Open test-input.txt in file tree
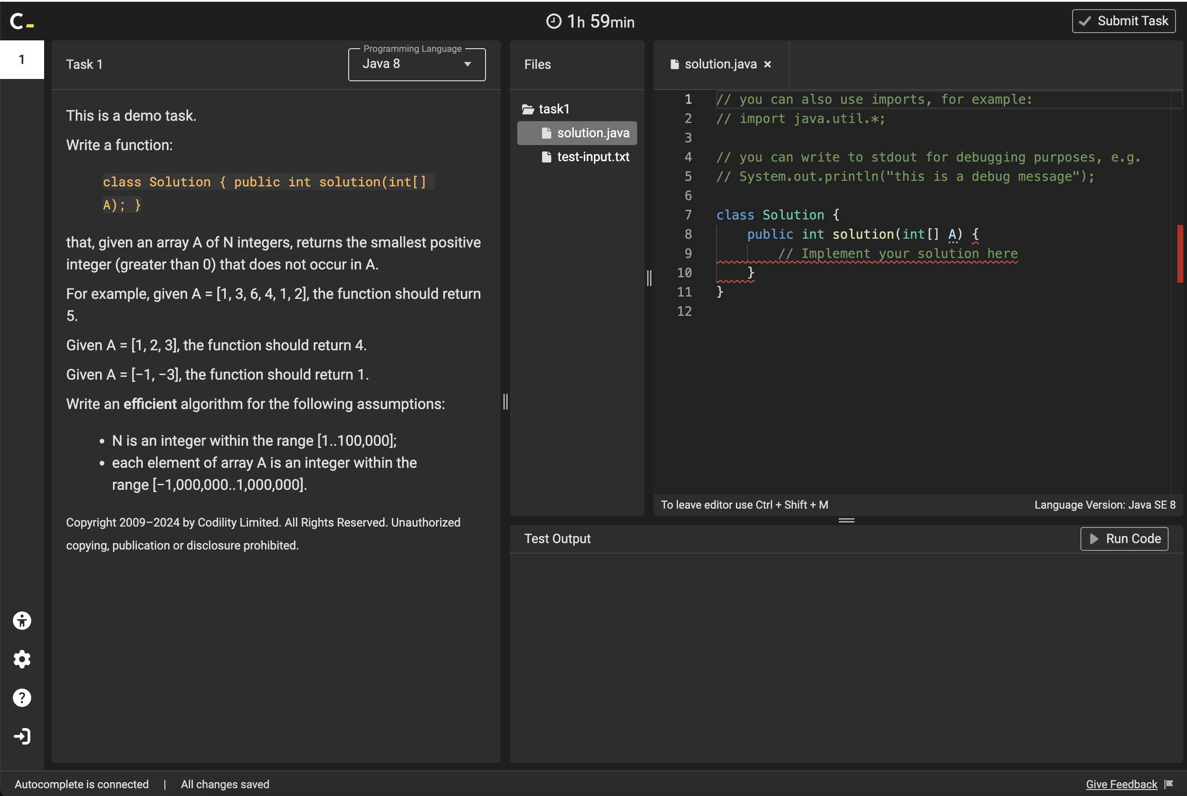 tap(592, 157)
